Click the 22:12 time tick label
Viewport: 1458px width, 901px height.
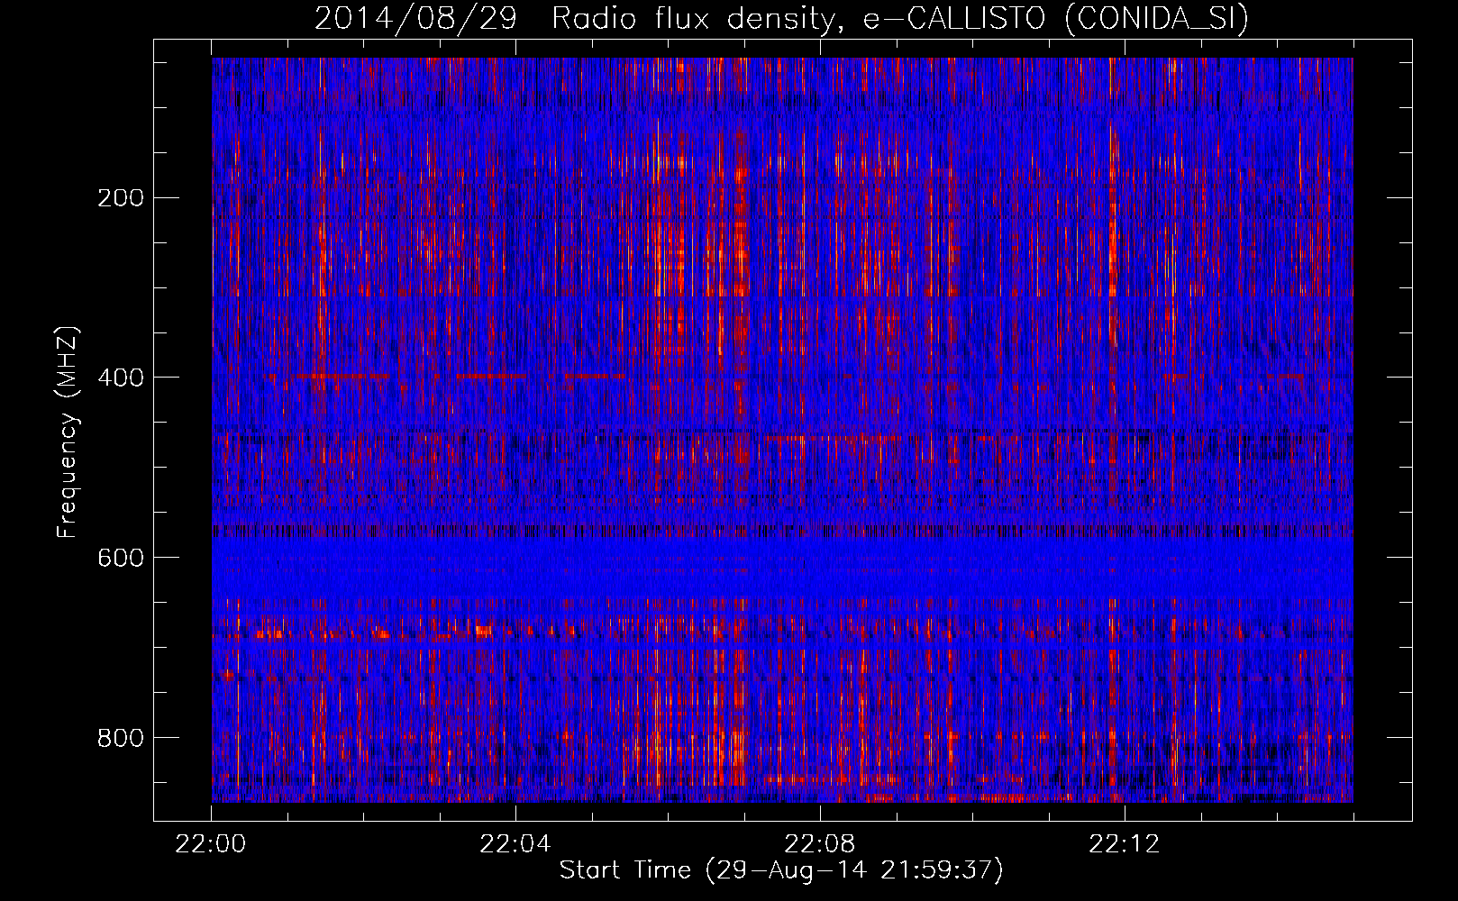tap(1125, 844)
